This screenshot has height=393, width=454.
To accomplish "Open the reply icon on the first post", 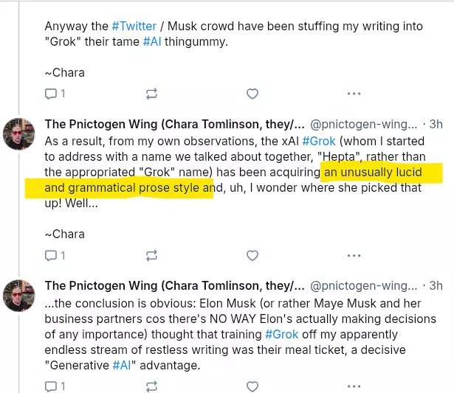I will click(x=51, y=94).
